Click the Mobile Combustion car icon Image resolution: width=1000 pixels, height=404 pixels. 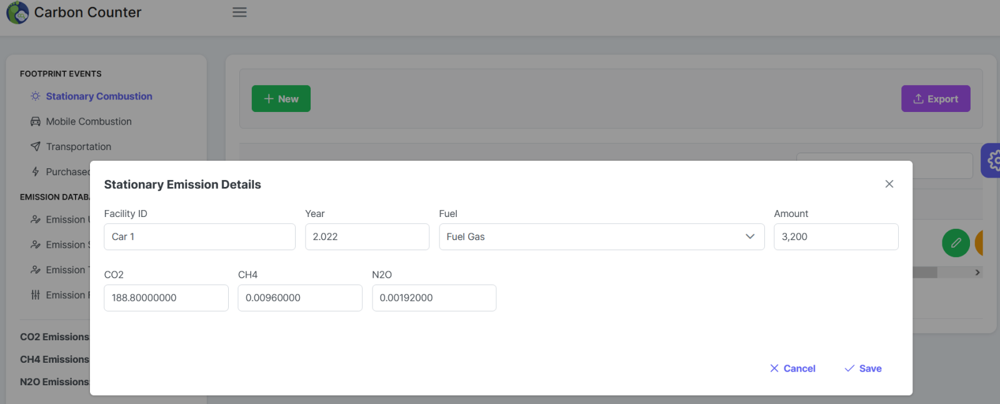36,121
